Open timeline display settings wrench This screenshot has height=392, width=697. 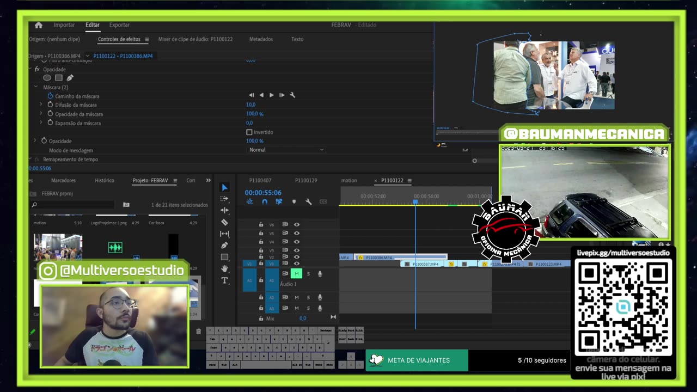coord(308,202)
